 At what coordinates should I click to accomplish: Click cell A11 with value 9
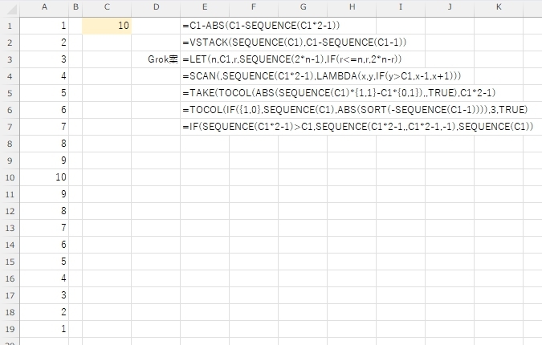point(44,194)
